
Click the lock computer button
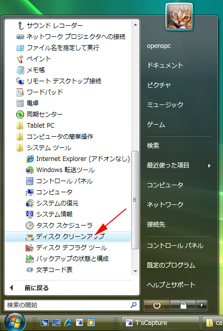click(x=183, y=305)
